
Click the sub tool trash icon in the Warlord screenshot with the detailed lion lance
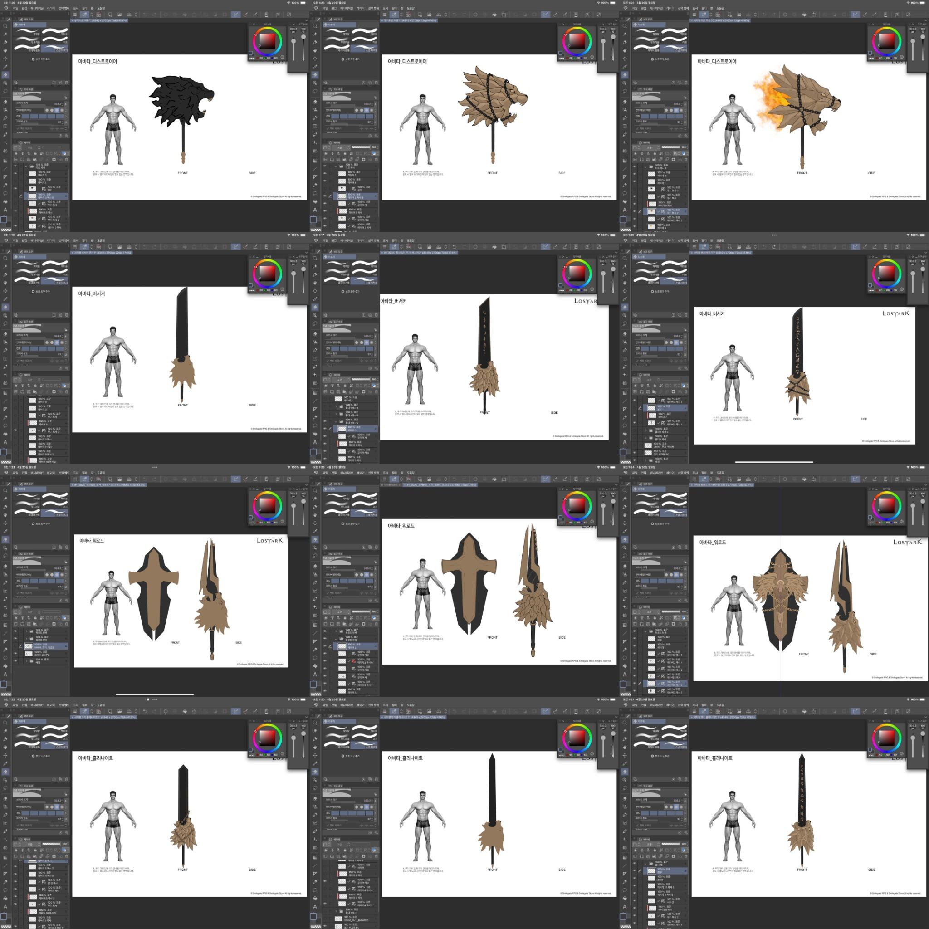point(376,547)
